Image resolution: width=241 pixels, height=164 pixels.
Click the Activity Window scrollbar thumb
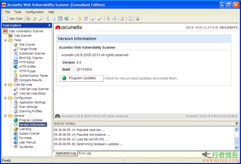coord(236,140)
